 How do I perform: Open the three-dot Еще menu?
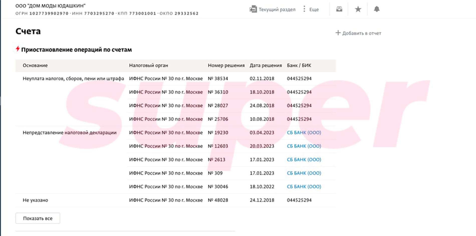[x=304, y=9]
